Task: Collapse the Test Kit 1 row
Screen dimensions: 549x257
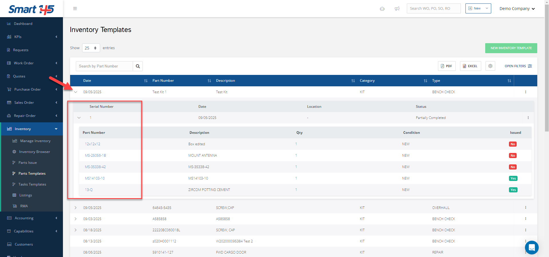Action: click(76, 92)
